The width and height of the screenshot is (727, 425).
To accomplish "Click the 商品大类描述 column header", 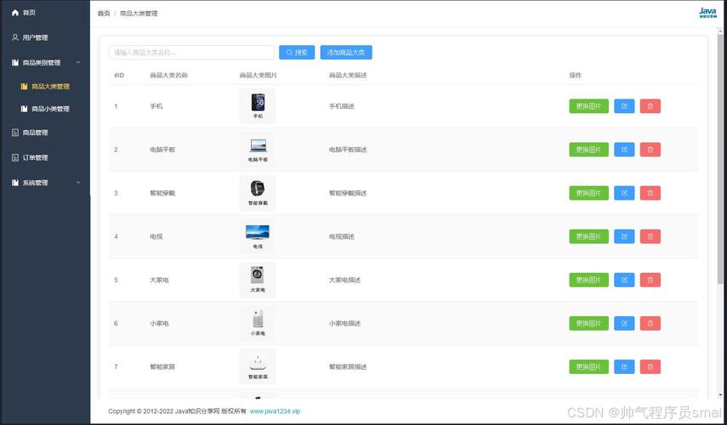I will (348, 75).
